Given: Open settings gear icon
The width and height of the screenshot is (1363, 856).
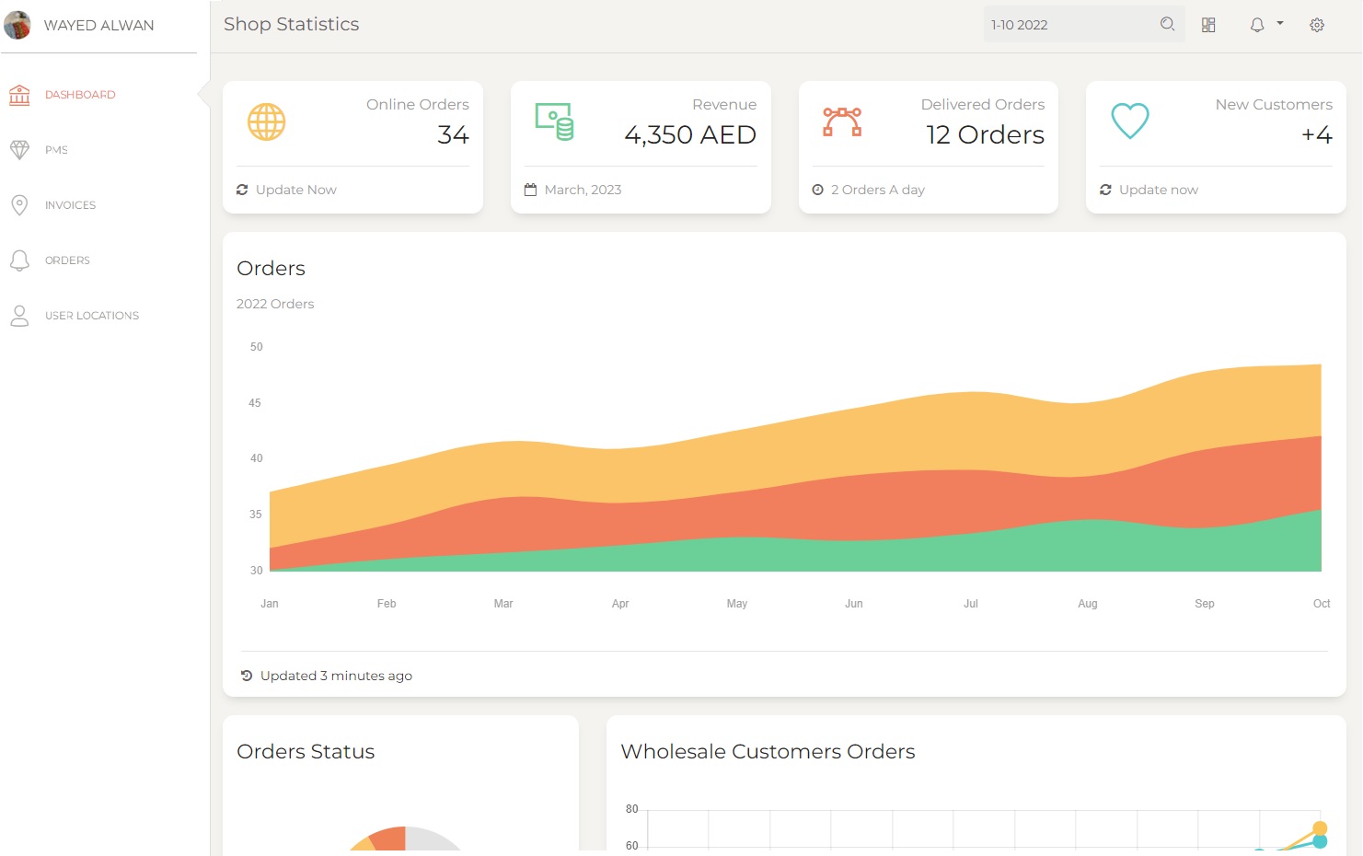Looking at the screenshot, I should click(1317, 25).
